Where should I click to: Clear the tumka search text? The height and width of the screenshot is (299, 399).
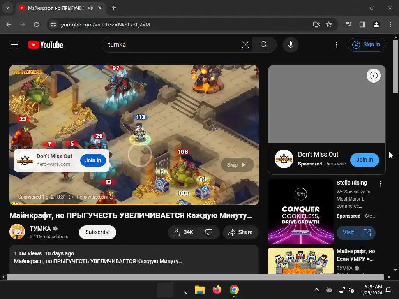(x=245, y=45)
